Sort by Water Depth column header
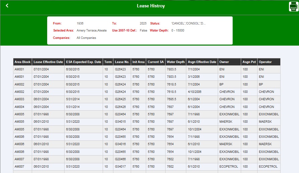Image resolution: width=299 pixels, height=173 pixels. point(176,62)
